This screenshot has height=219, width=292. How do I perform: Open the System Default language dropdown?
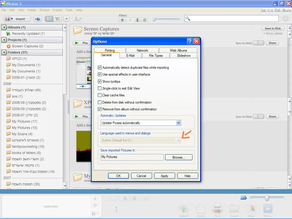coord(178,140)
